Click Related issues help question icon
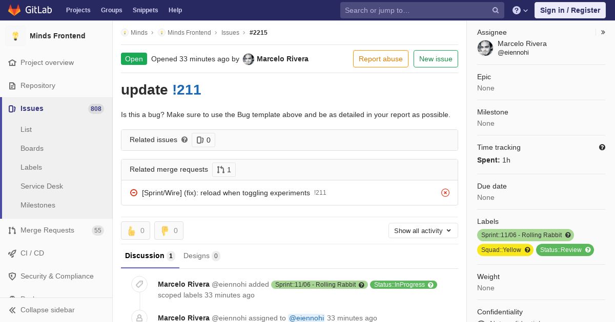Screen dimensions: 615x322 point(184,140)
